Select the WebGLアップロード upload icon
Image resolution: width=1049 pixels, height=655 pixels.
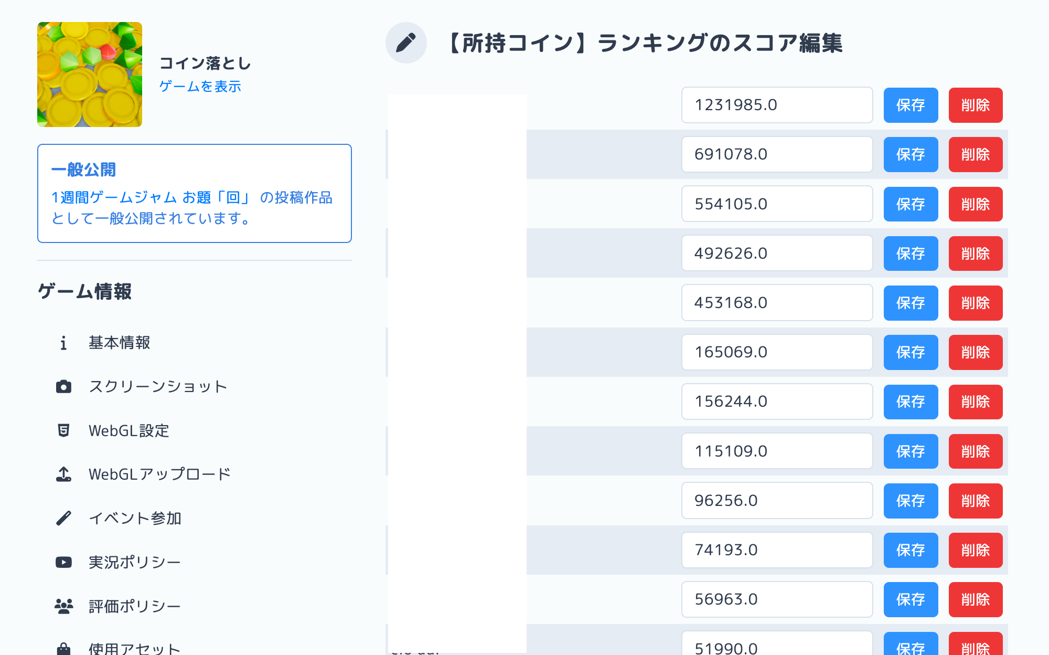(63, 474)
